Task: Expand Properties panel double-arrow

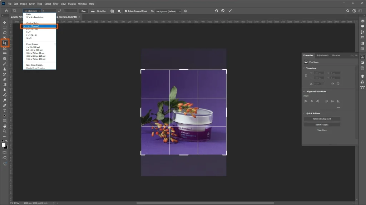Action: 351,56
